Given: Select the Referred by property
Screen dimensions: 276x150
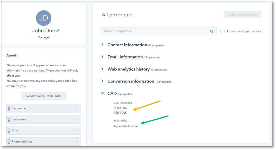Looking at the screenshot, I should tap(120, 121).
